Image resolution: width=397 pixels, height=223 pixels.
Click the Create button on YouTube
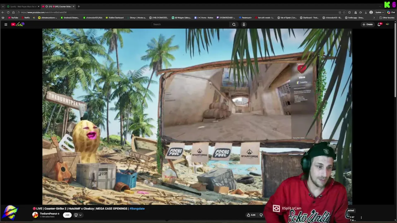pyautogui.click(x=368, y=24)
